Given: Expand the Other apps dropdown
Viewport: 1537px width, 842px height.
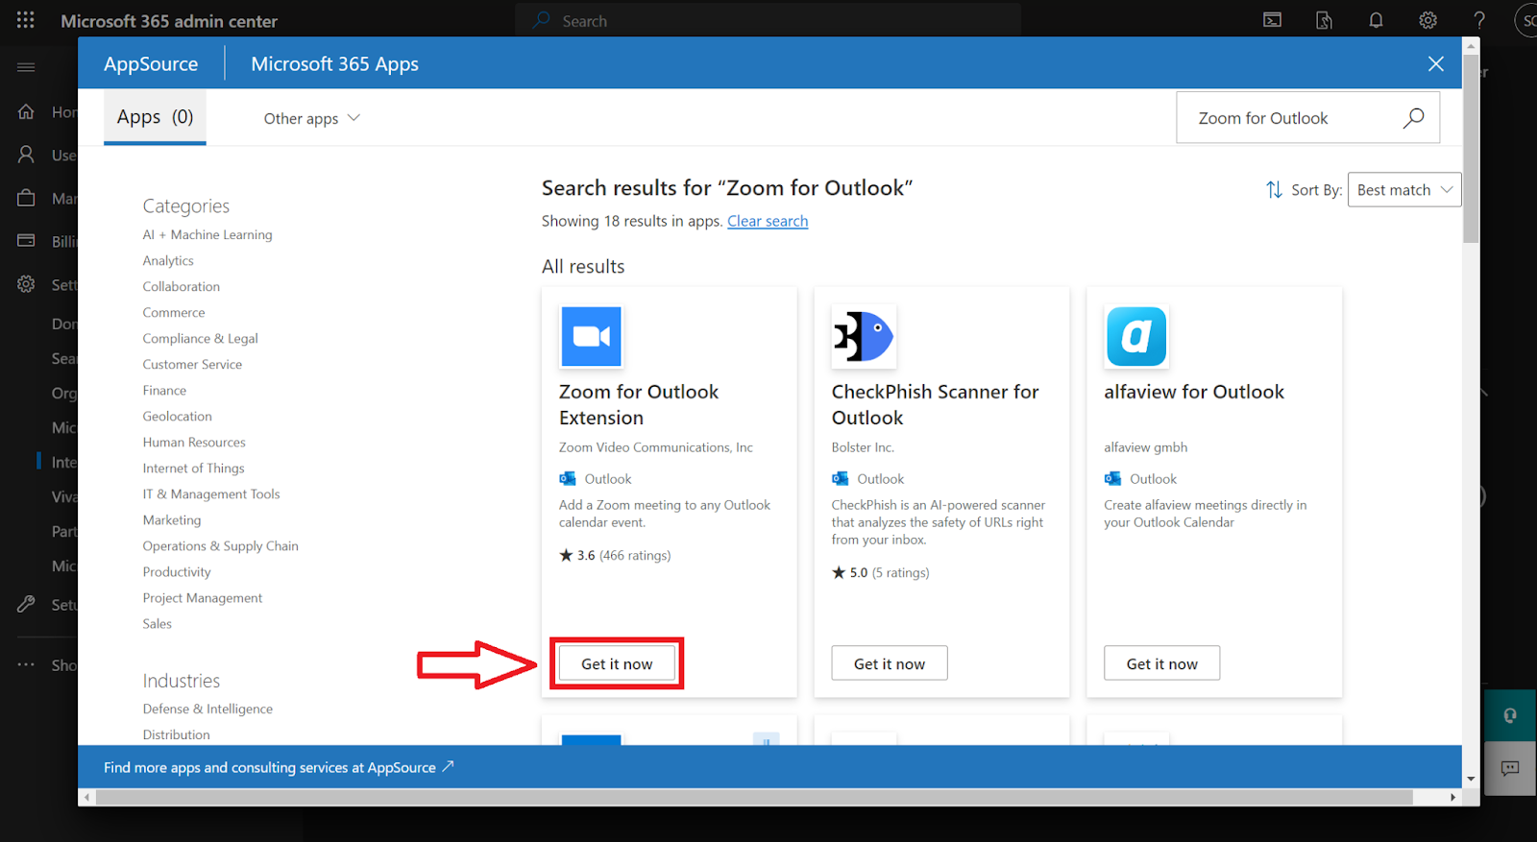Looking at the screenshot, I should click(311, 118).
